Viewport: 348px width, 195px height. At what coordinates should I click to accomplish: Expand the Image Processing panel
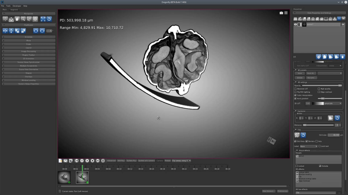pyautogui.click(x=28, y=51)
